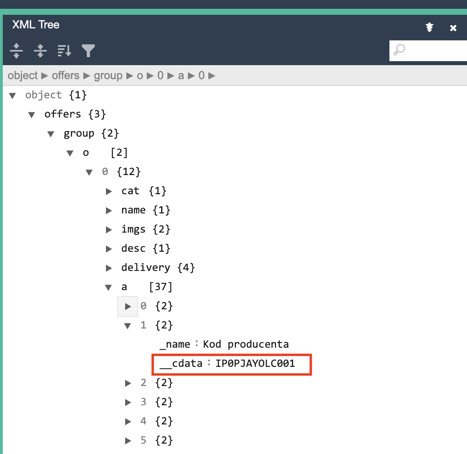Screen dimensions: 467x454
Task: Collapse item 1 {2} under a
Action: click(x=128, y=326)
